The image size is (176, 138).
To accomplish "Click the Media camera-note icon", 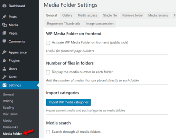I will [4, 25].
